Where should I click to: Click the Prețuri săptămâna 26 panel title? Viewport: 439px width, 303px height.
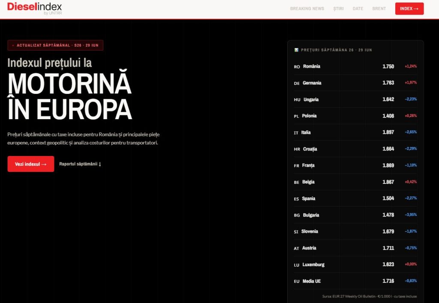tap(336, 50)
